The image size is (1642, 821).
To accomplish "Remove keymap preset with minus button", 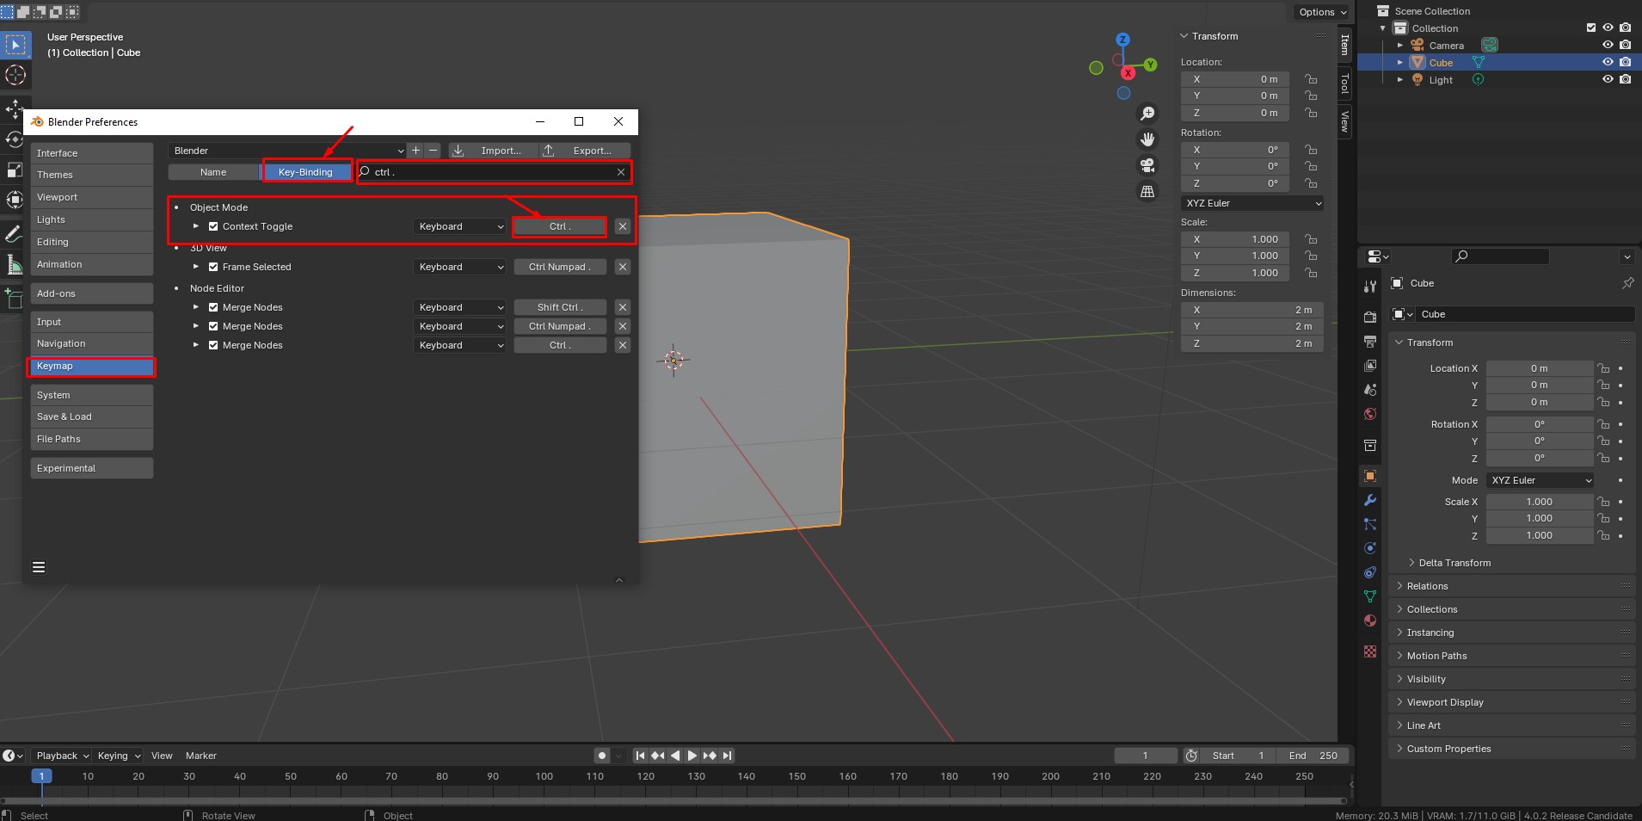I will click(433, 151).
